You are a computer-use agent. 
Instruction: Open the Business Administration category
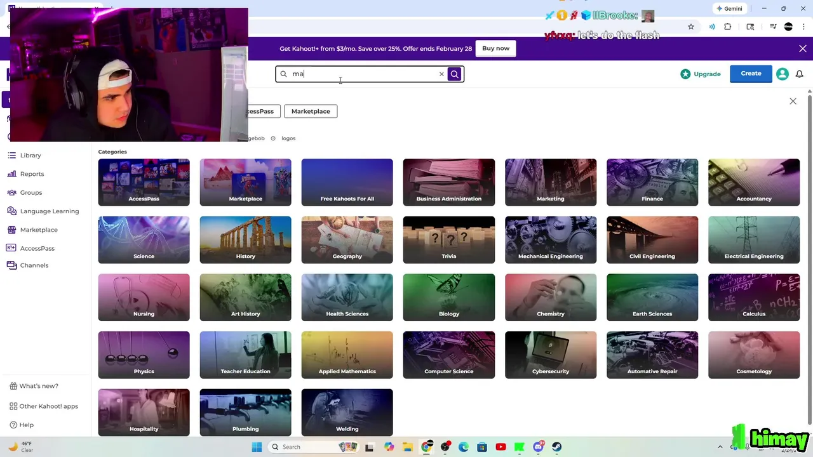[x=448, y=182]
